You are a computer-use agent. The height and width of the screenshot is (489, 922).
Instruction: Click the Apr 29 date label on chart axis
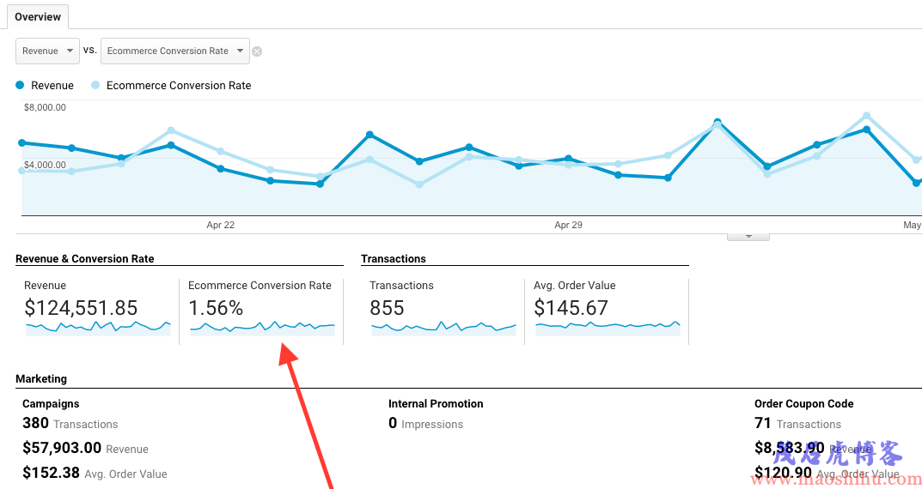(568, 225)
